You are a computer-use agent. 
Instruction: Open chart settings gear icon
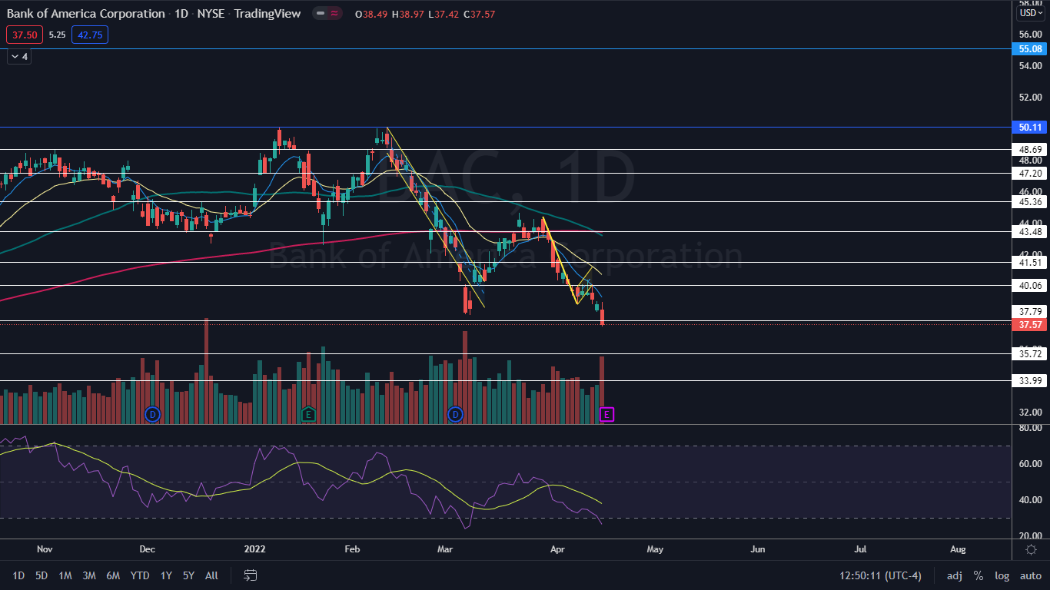pyautogui.click(x=1030, y=549)
